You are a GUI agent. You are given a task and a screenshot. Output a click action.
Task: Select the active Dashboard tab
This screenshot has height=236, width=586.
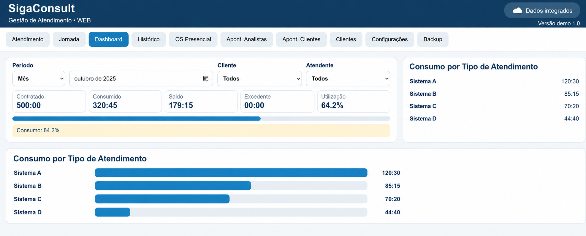[109, 39]
